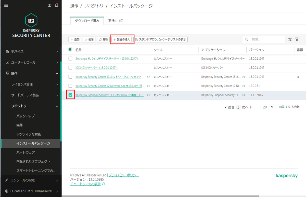Click the チュートリアルの表示 link
The image size is (306, 197).
click(85, 184)
